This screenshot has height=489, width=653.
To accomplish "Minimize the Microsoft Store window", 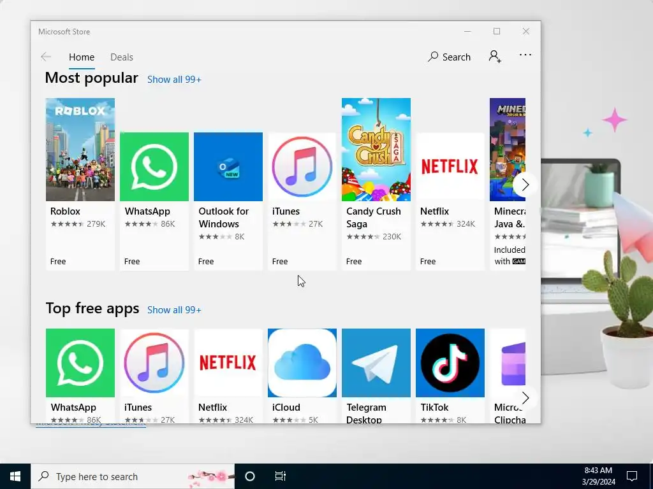I will [x=467, y=32].
